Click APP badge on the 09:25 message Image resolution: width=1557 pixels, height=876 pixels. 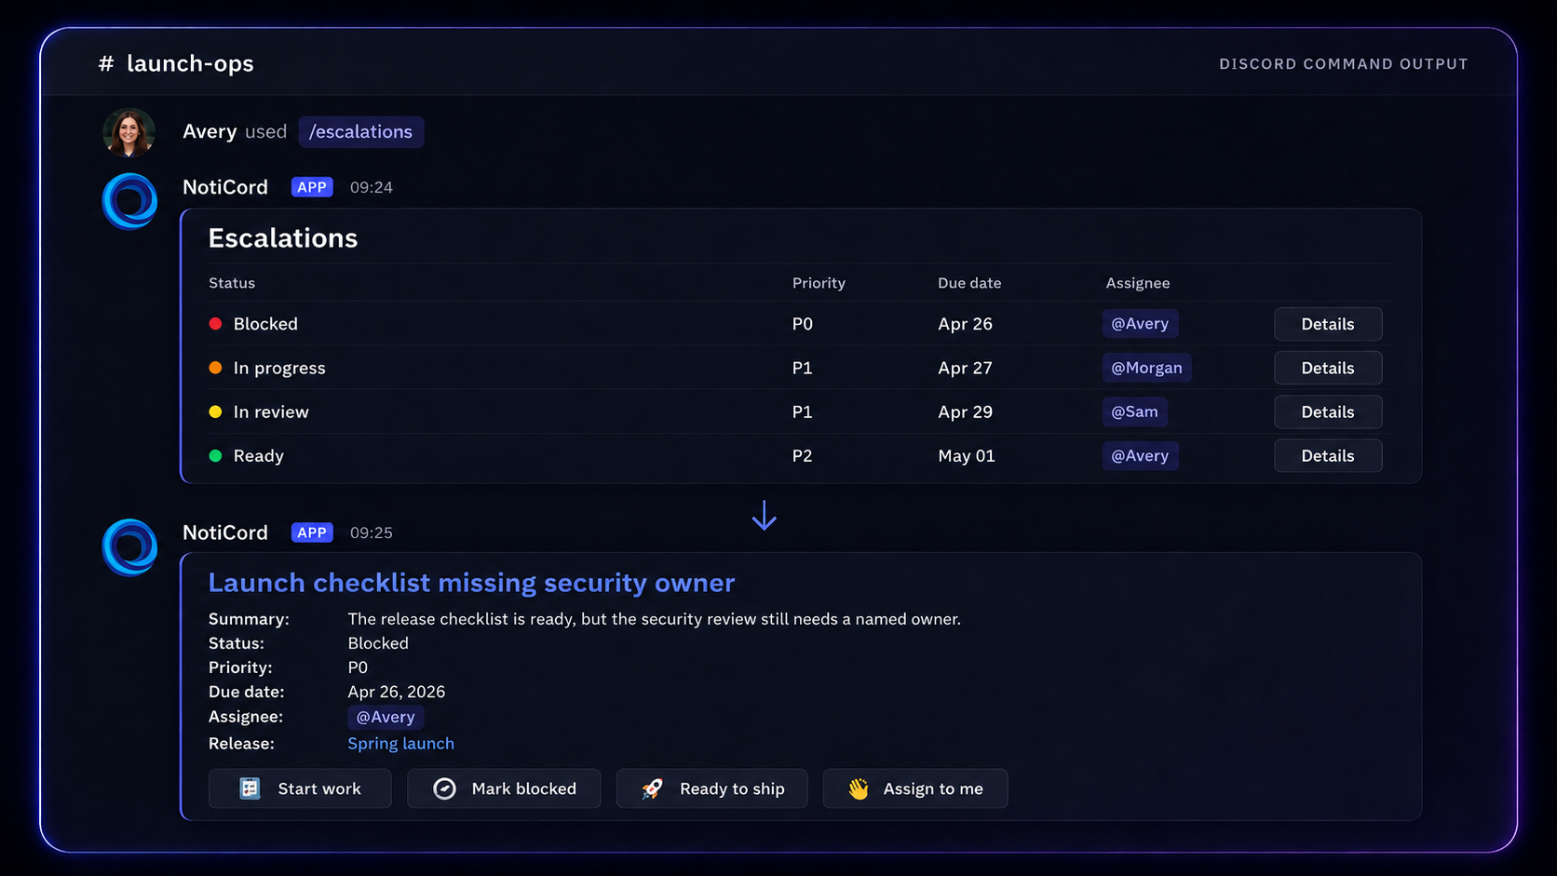coord(312,532)
